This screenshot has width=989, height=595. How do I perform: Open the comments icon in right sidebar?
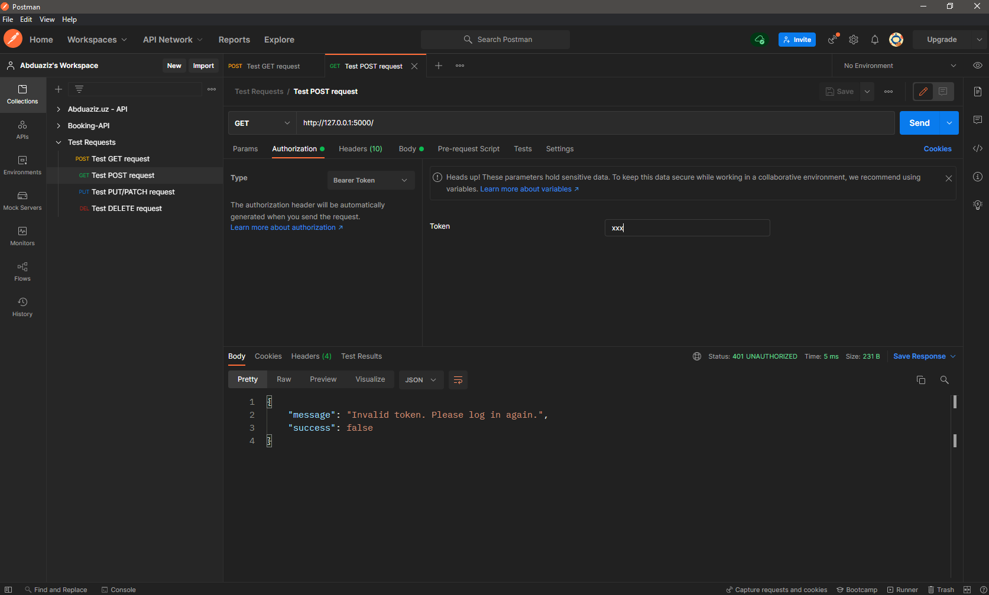click(x=978, y=120)
